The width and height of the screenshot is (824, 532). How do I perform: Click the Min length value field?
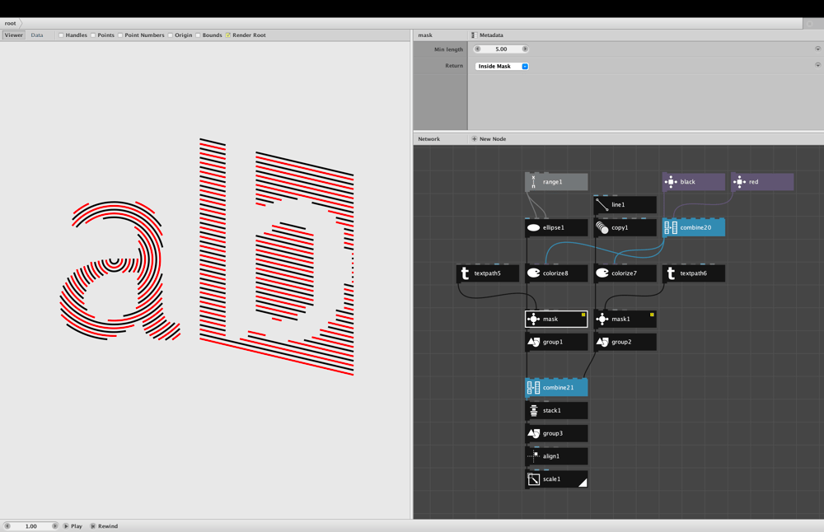pyautogui.click(x=501, y=49)
